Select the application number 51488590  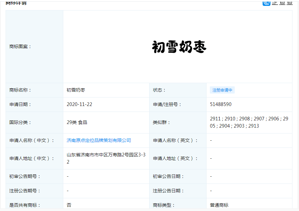point(221,104)
